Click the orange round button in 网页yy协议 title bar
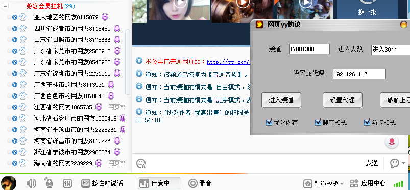The height and width of the screenshot is (190, 410). 404,25
